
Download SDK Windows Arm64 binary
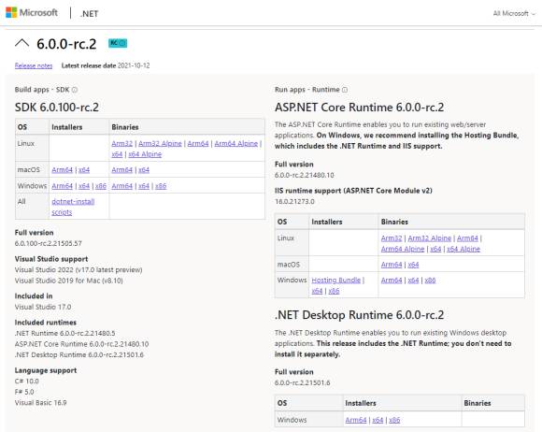point(122,186)
